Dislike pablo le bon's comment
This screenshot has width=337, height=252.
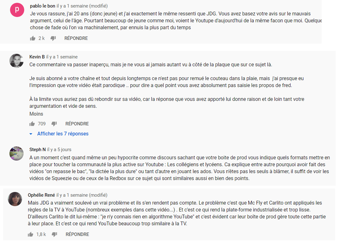[53, 38]
